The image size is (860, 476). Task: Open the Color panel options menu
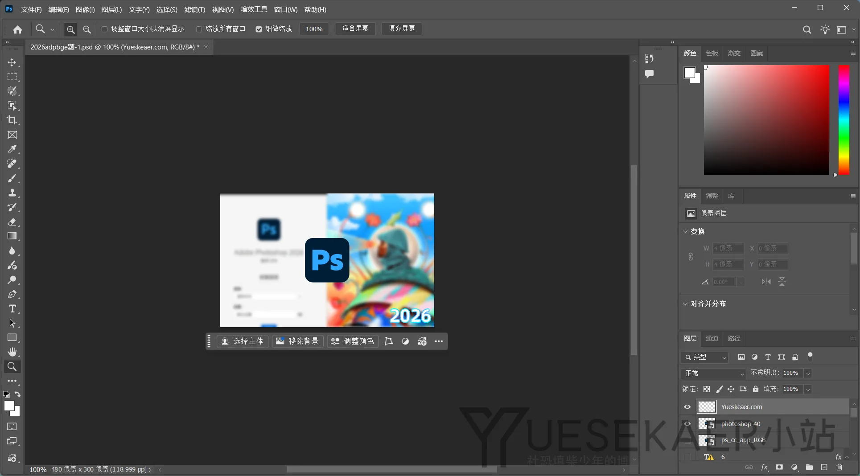click(853, 53)
